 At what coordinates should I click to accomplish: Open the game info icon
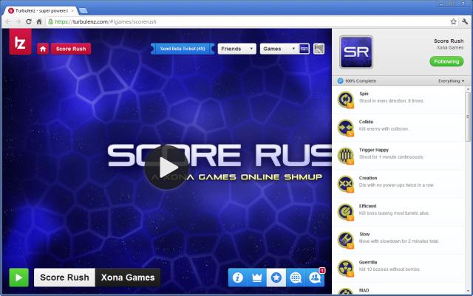tap(238, 278)
